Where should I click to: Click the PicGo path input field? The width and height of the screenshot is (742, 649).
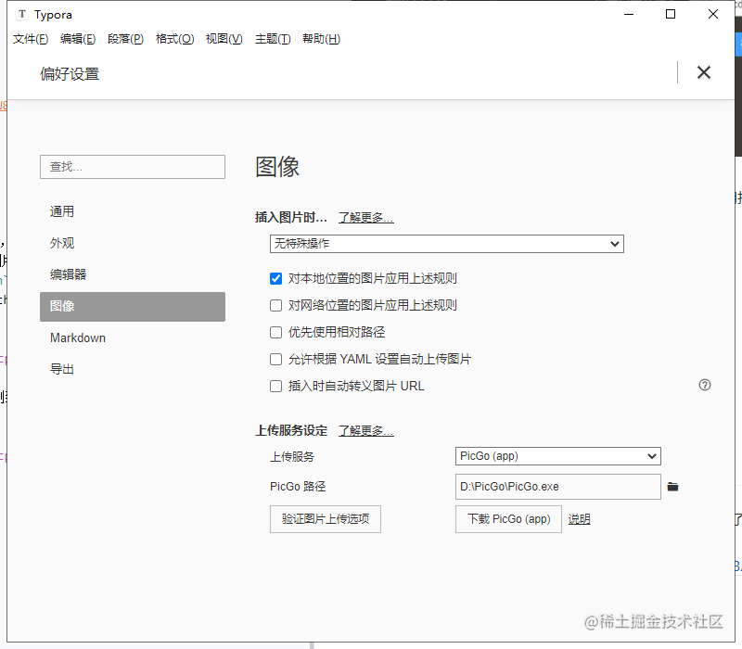(558, 487)
